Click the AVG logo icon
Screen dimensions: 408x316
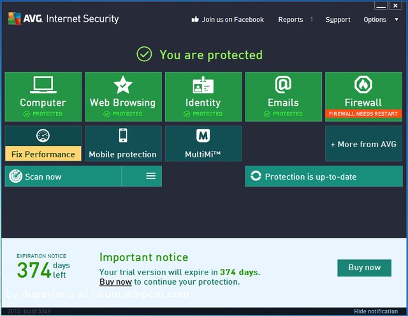point(14,18)
